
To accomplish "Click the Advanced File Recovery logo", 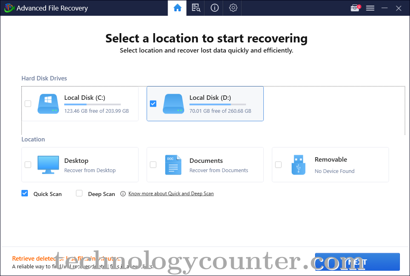I will pyautogui.click(x=9, y=8).
